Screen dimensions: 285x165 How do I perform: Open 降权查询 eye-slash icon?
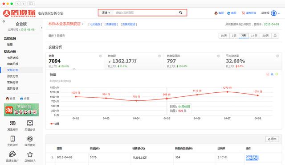pos(30,139)
